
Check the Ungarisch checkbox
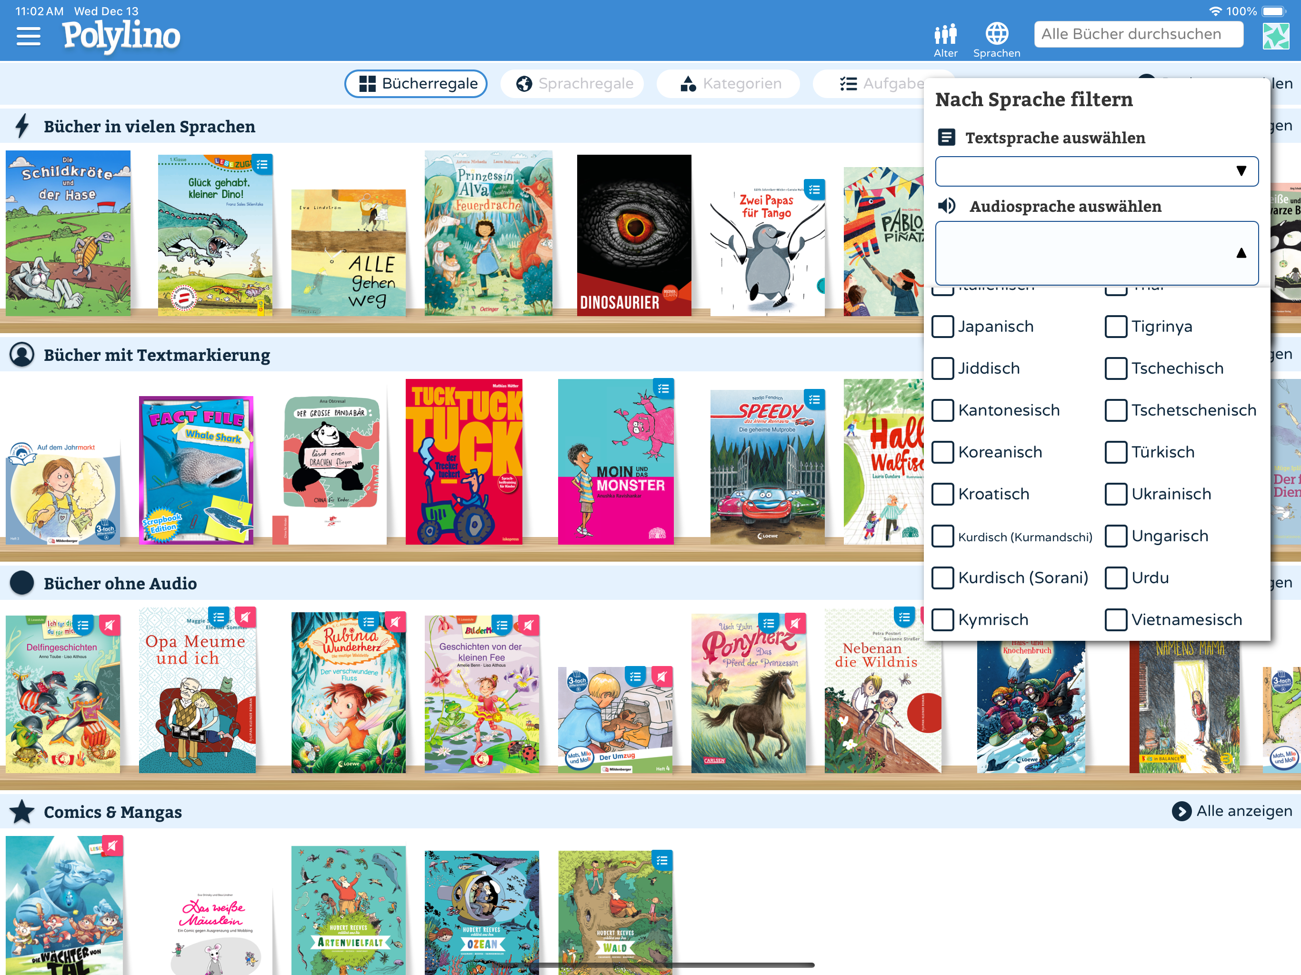point(1116,536)
